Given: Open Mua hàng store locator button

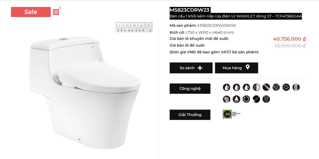Looking at the screenshot, I should (x=236, y=68).
